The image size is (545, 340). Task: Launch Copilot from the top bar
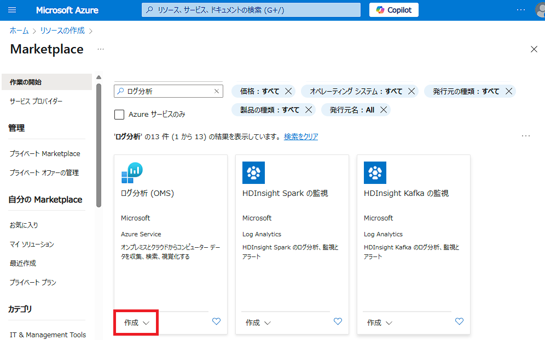tap(393, 9)
